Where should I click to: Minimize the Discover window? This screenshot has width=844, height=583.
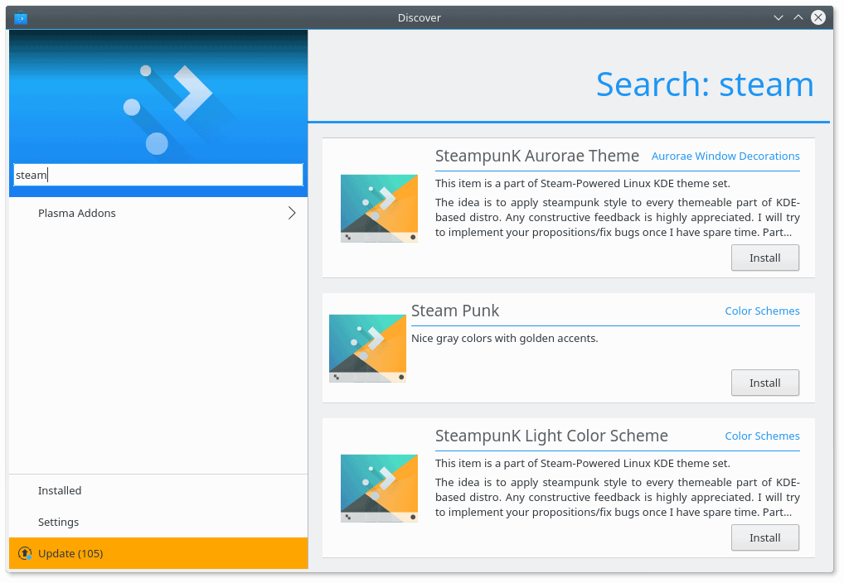coord(779,17)
